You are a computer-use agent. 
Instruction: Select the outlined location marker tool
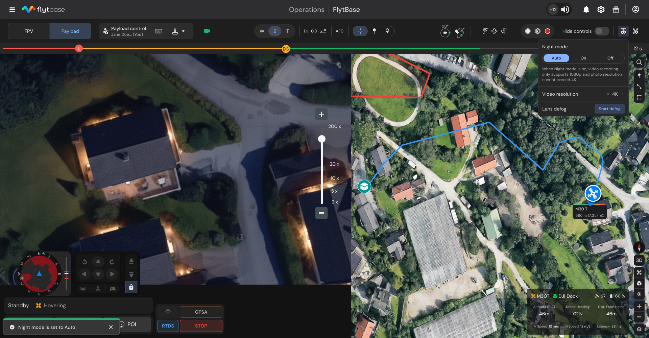pos(387,31)
